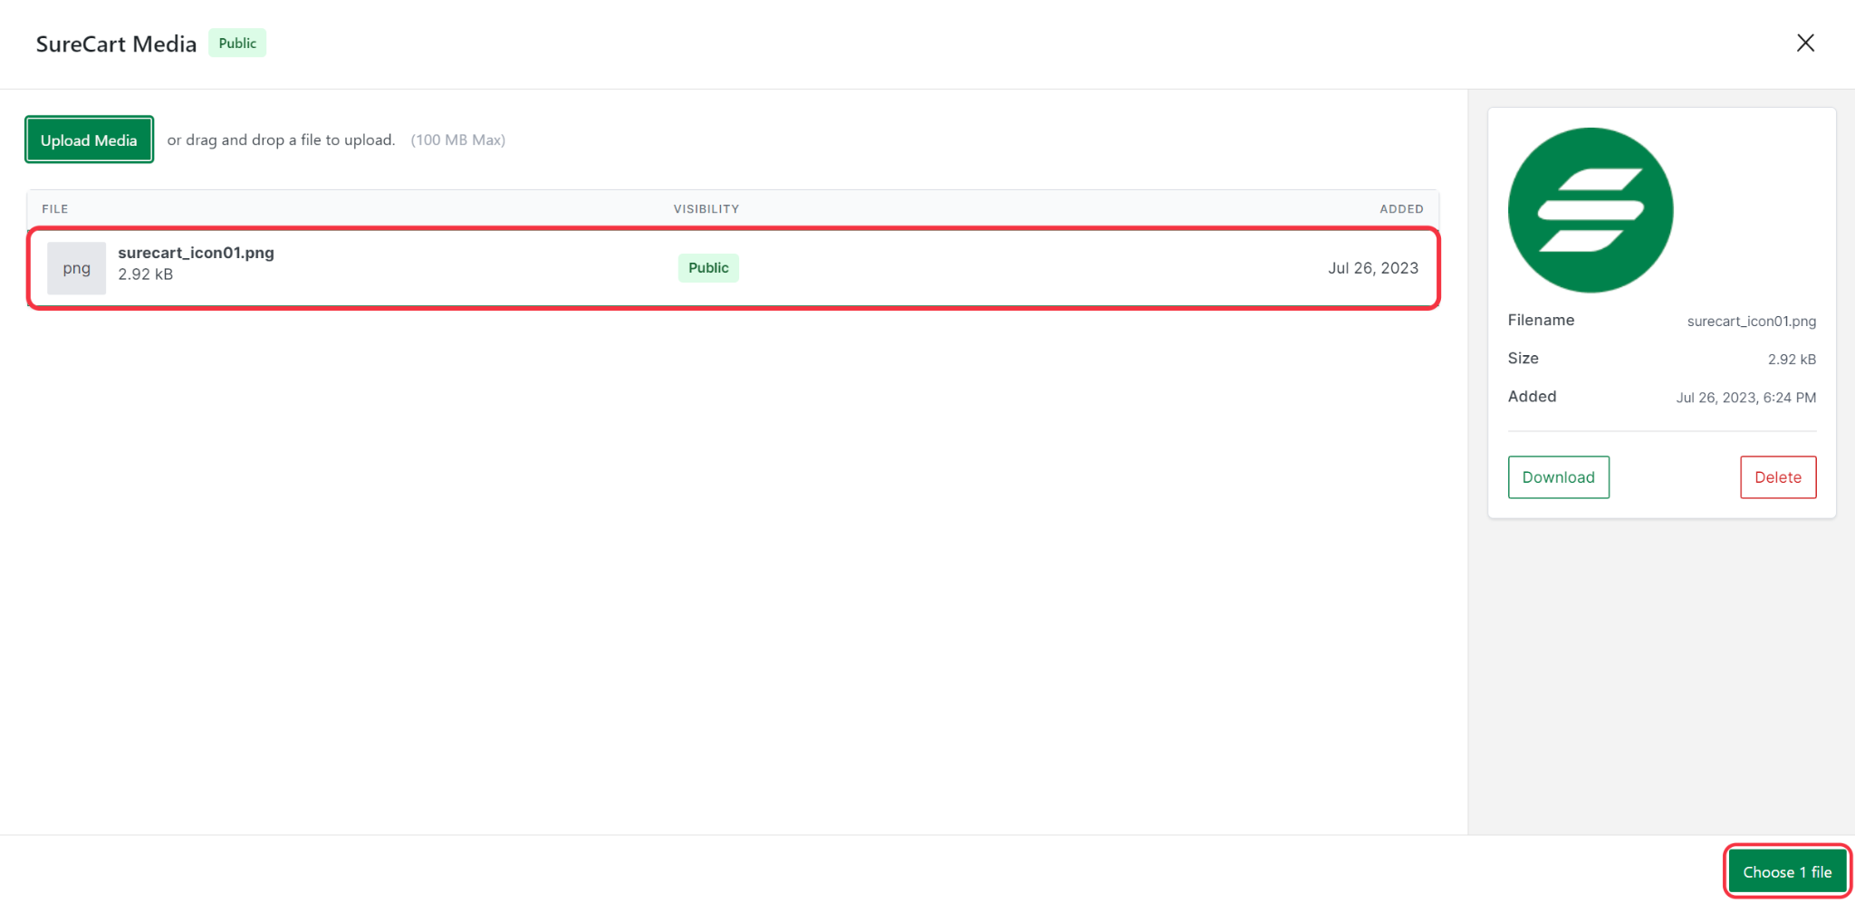Click the SureCart logo preview thumbnail
This screenshot has height=913, width=1855.
[x=1591, y=210]
